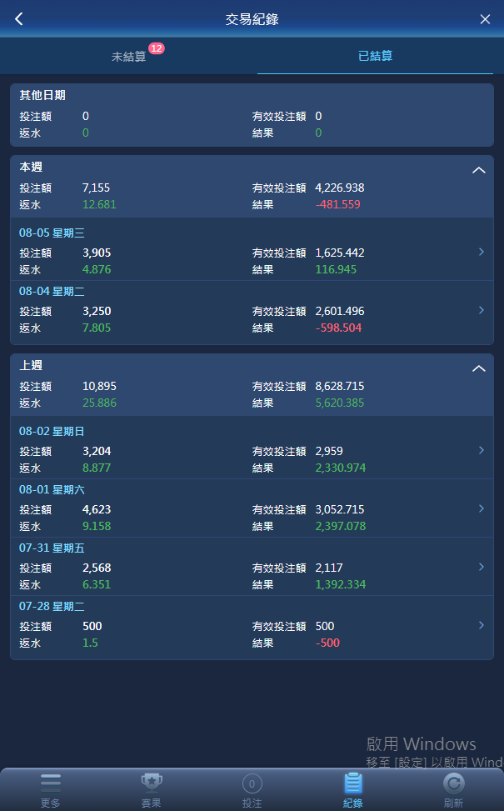This screenshot has height=811, width=504.
Task: Open details arrow for 08-01 星期六
Action: pyautogui.click(x=482, y=509)
